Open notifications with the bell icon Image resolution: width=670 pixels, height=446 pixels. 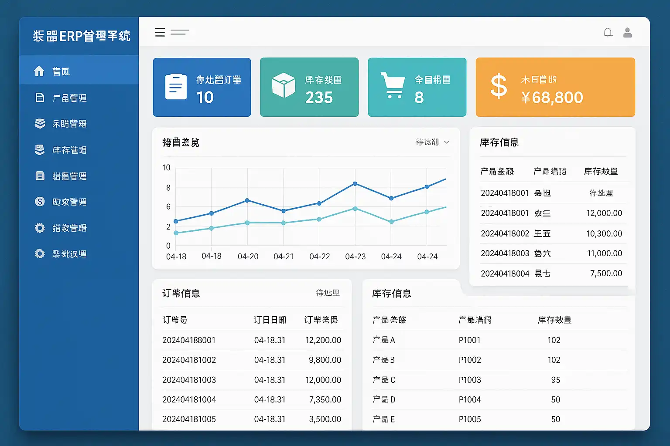click(x=608, y=33)
